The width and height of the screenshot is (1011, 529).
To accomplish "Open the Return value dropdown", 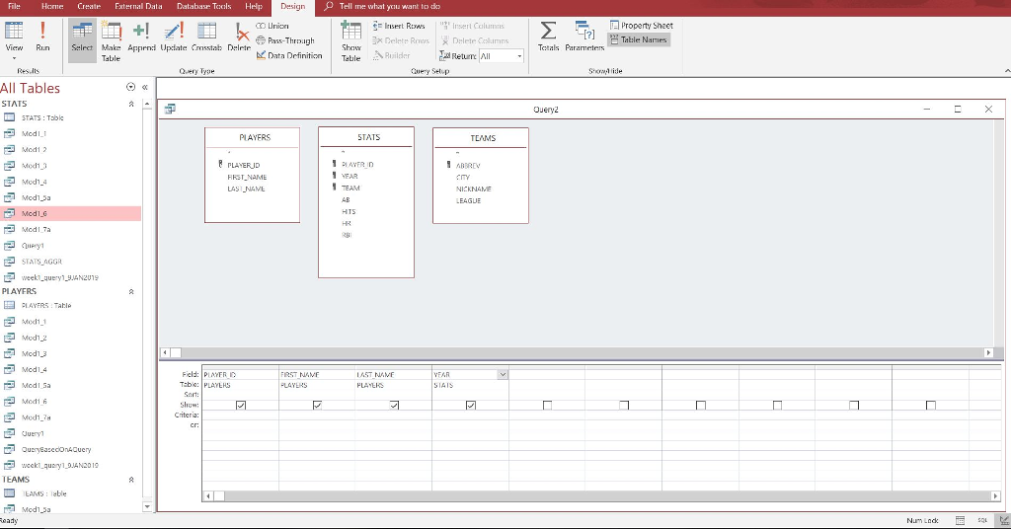I will pos(519,56).
